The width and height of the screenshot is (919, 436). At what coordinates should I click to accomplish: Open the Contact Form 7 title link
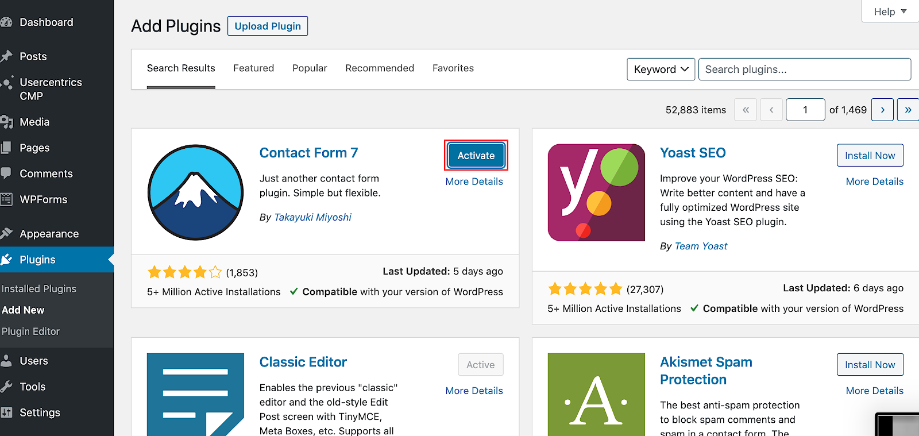coord(309,153)
